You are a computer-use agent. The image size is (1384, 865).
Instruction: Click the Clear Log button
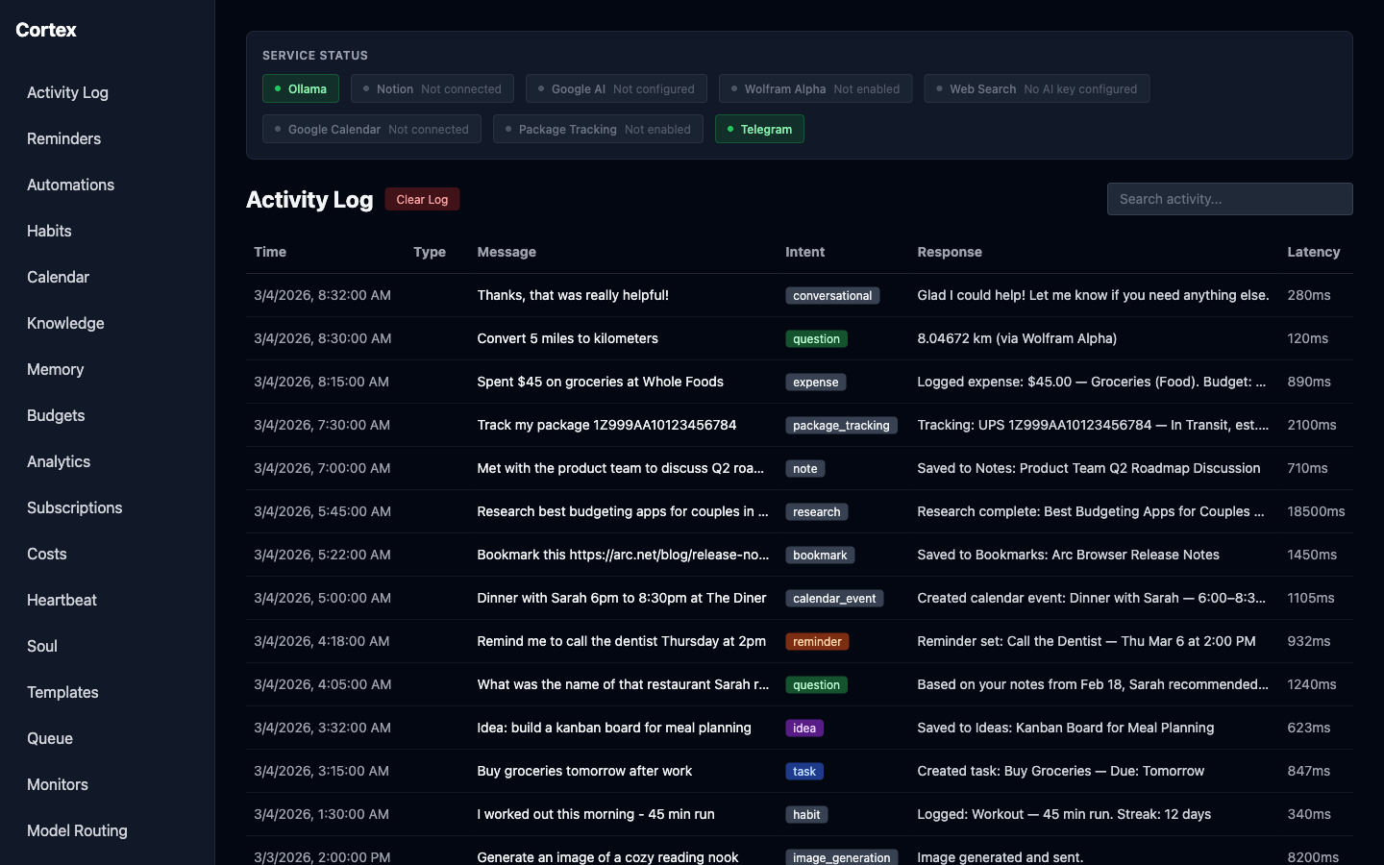point(422,199)
